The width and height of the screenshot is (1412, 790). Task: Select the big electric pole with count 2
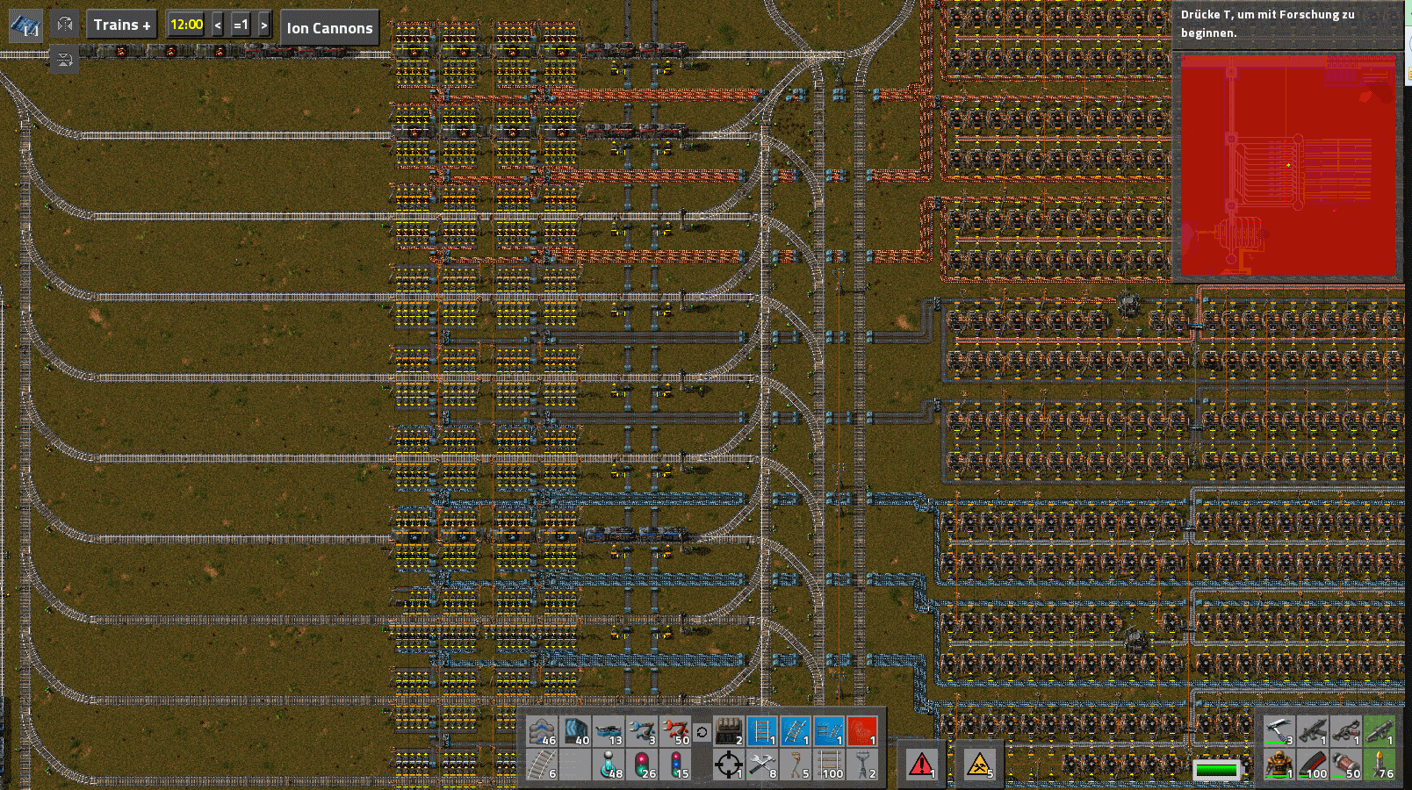point(862,765)
